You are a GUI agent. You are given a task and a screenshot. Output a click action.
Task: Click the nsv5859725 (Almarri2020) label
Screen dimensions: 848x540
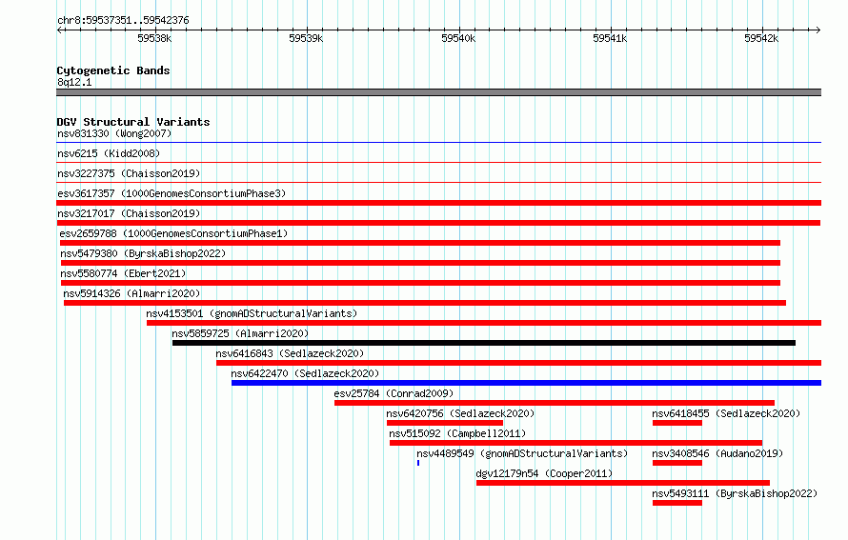240,333
